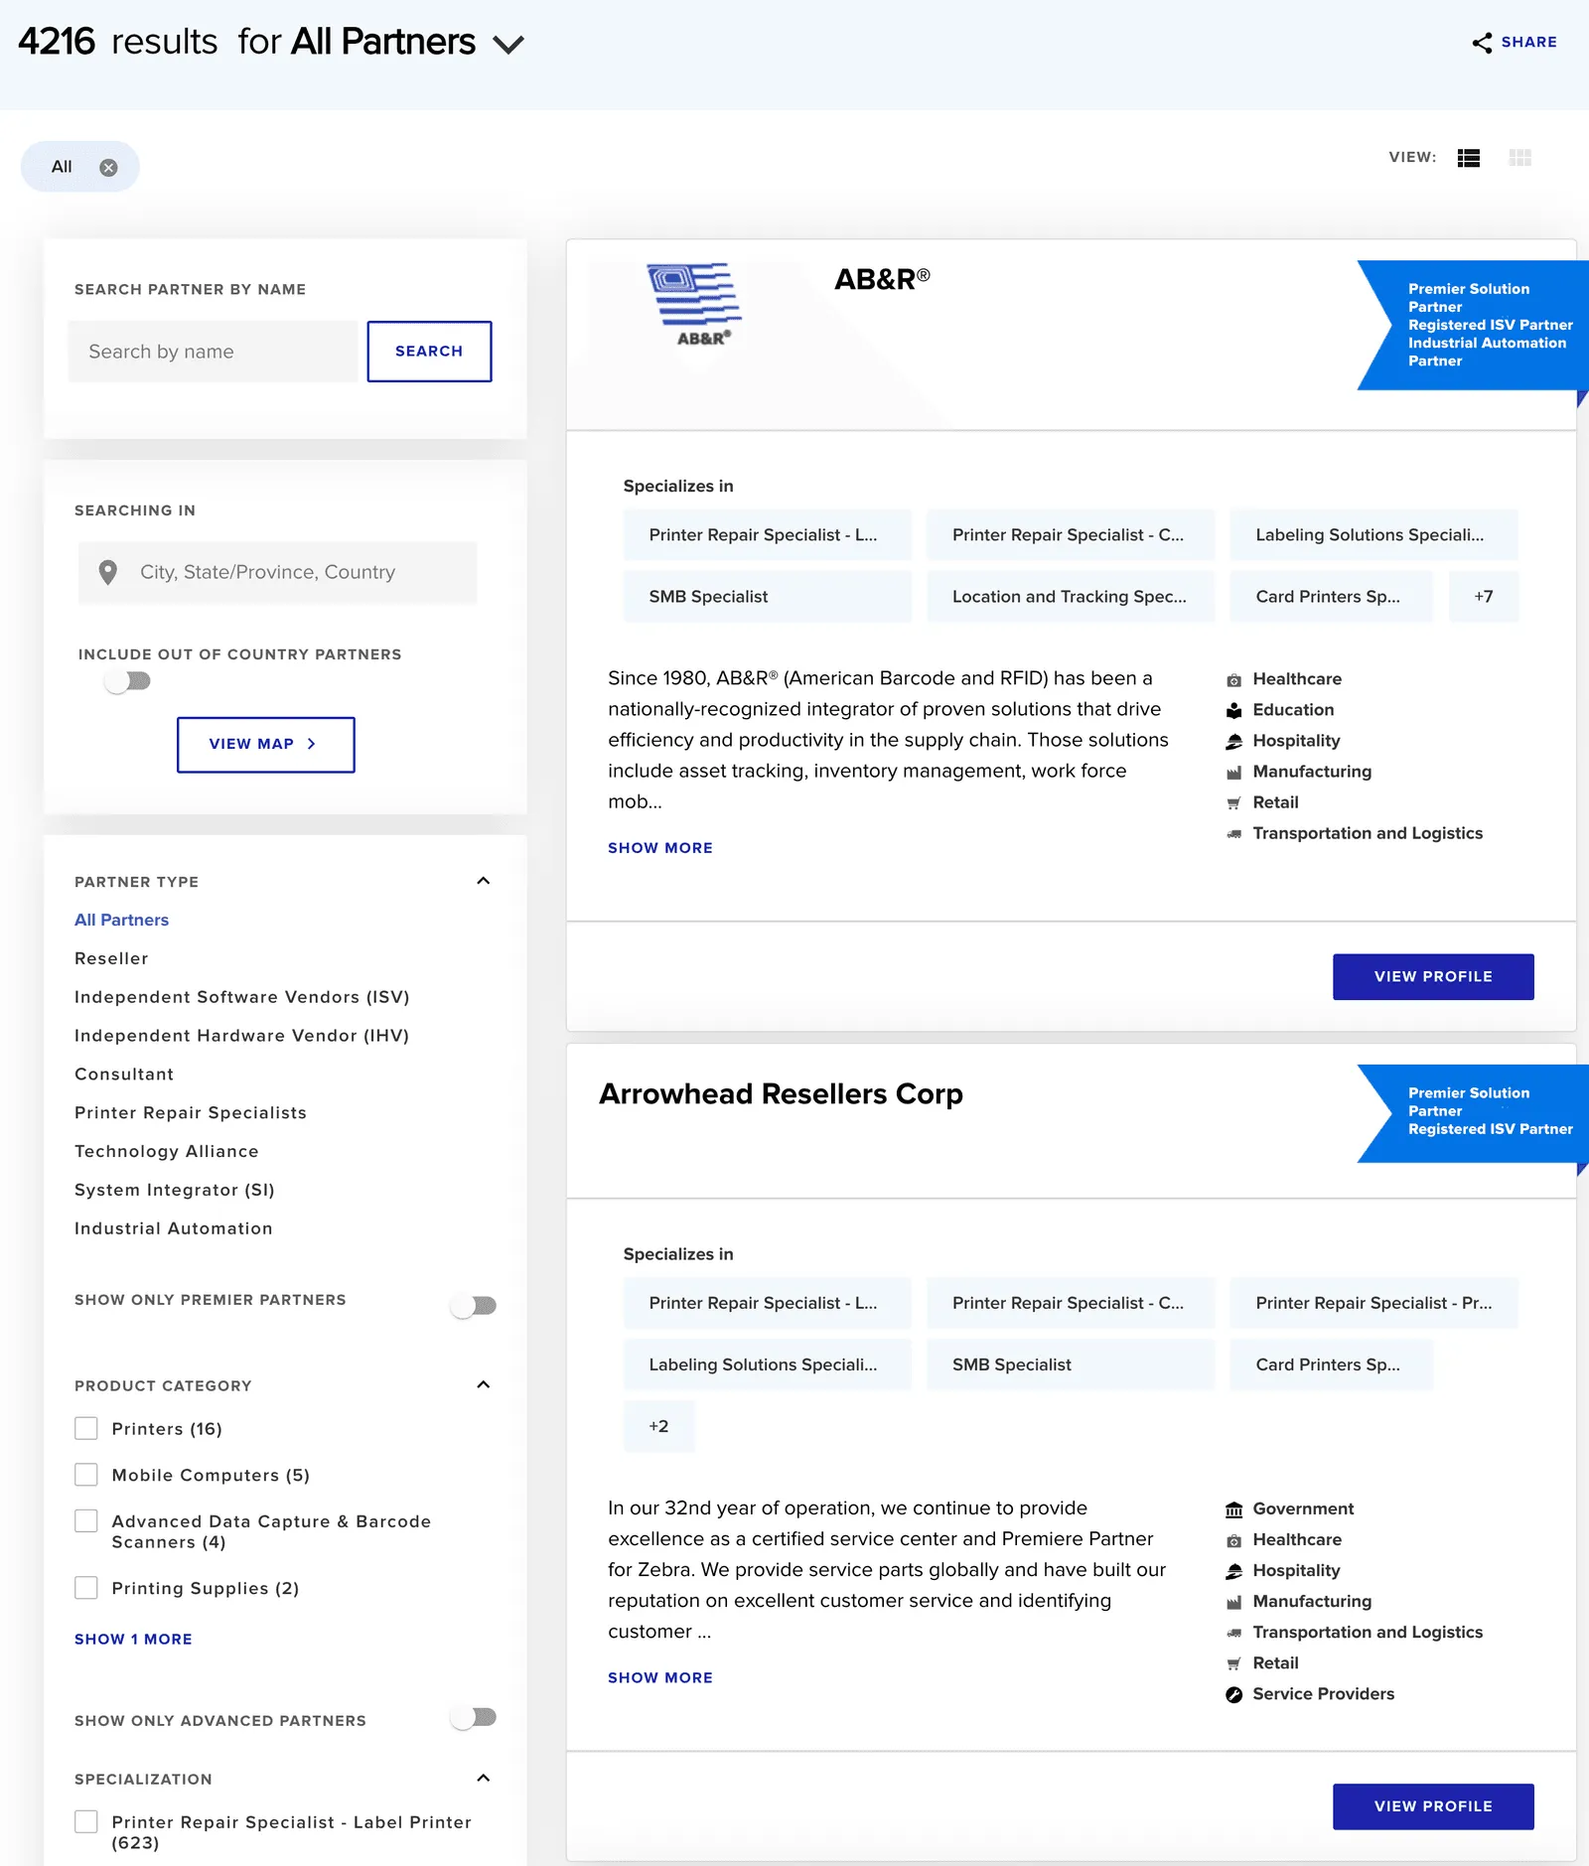
Task: Click the Manufacturing icon on Arrowhead card
Action: tap(1233, 1603)
